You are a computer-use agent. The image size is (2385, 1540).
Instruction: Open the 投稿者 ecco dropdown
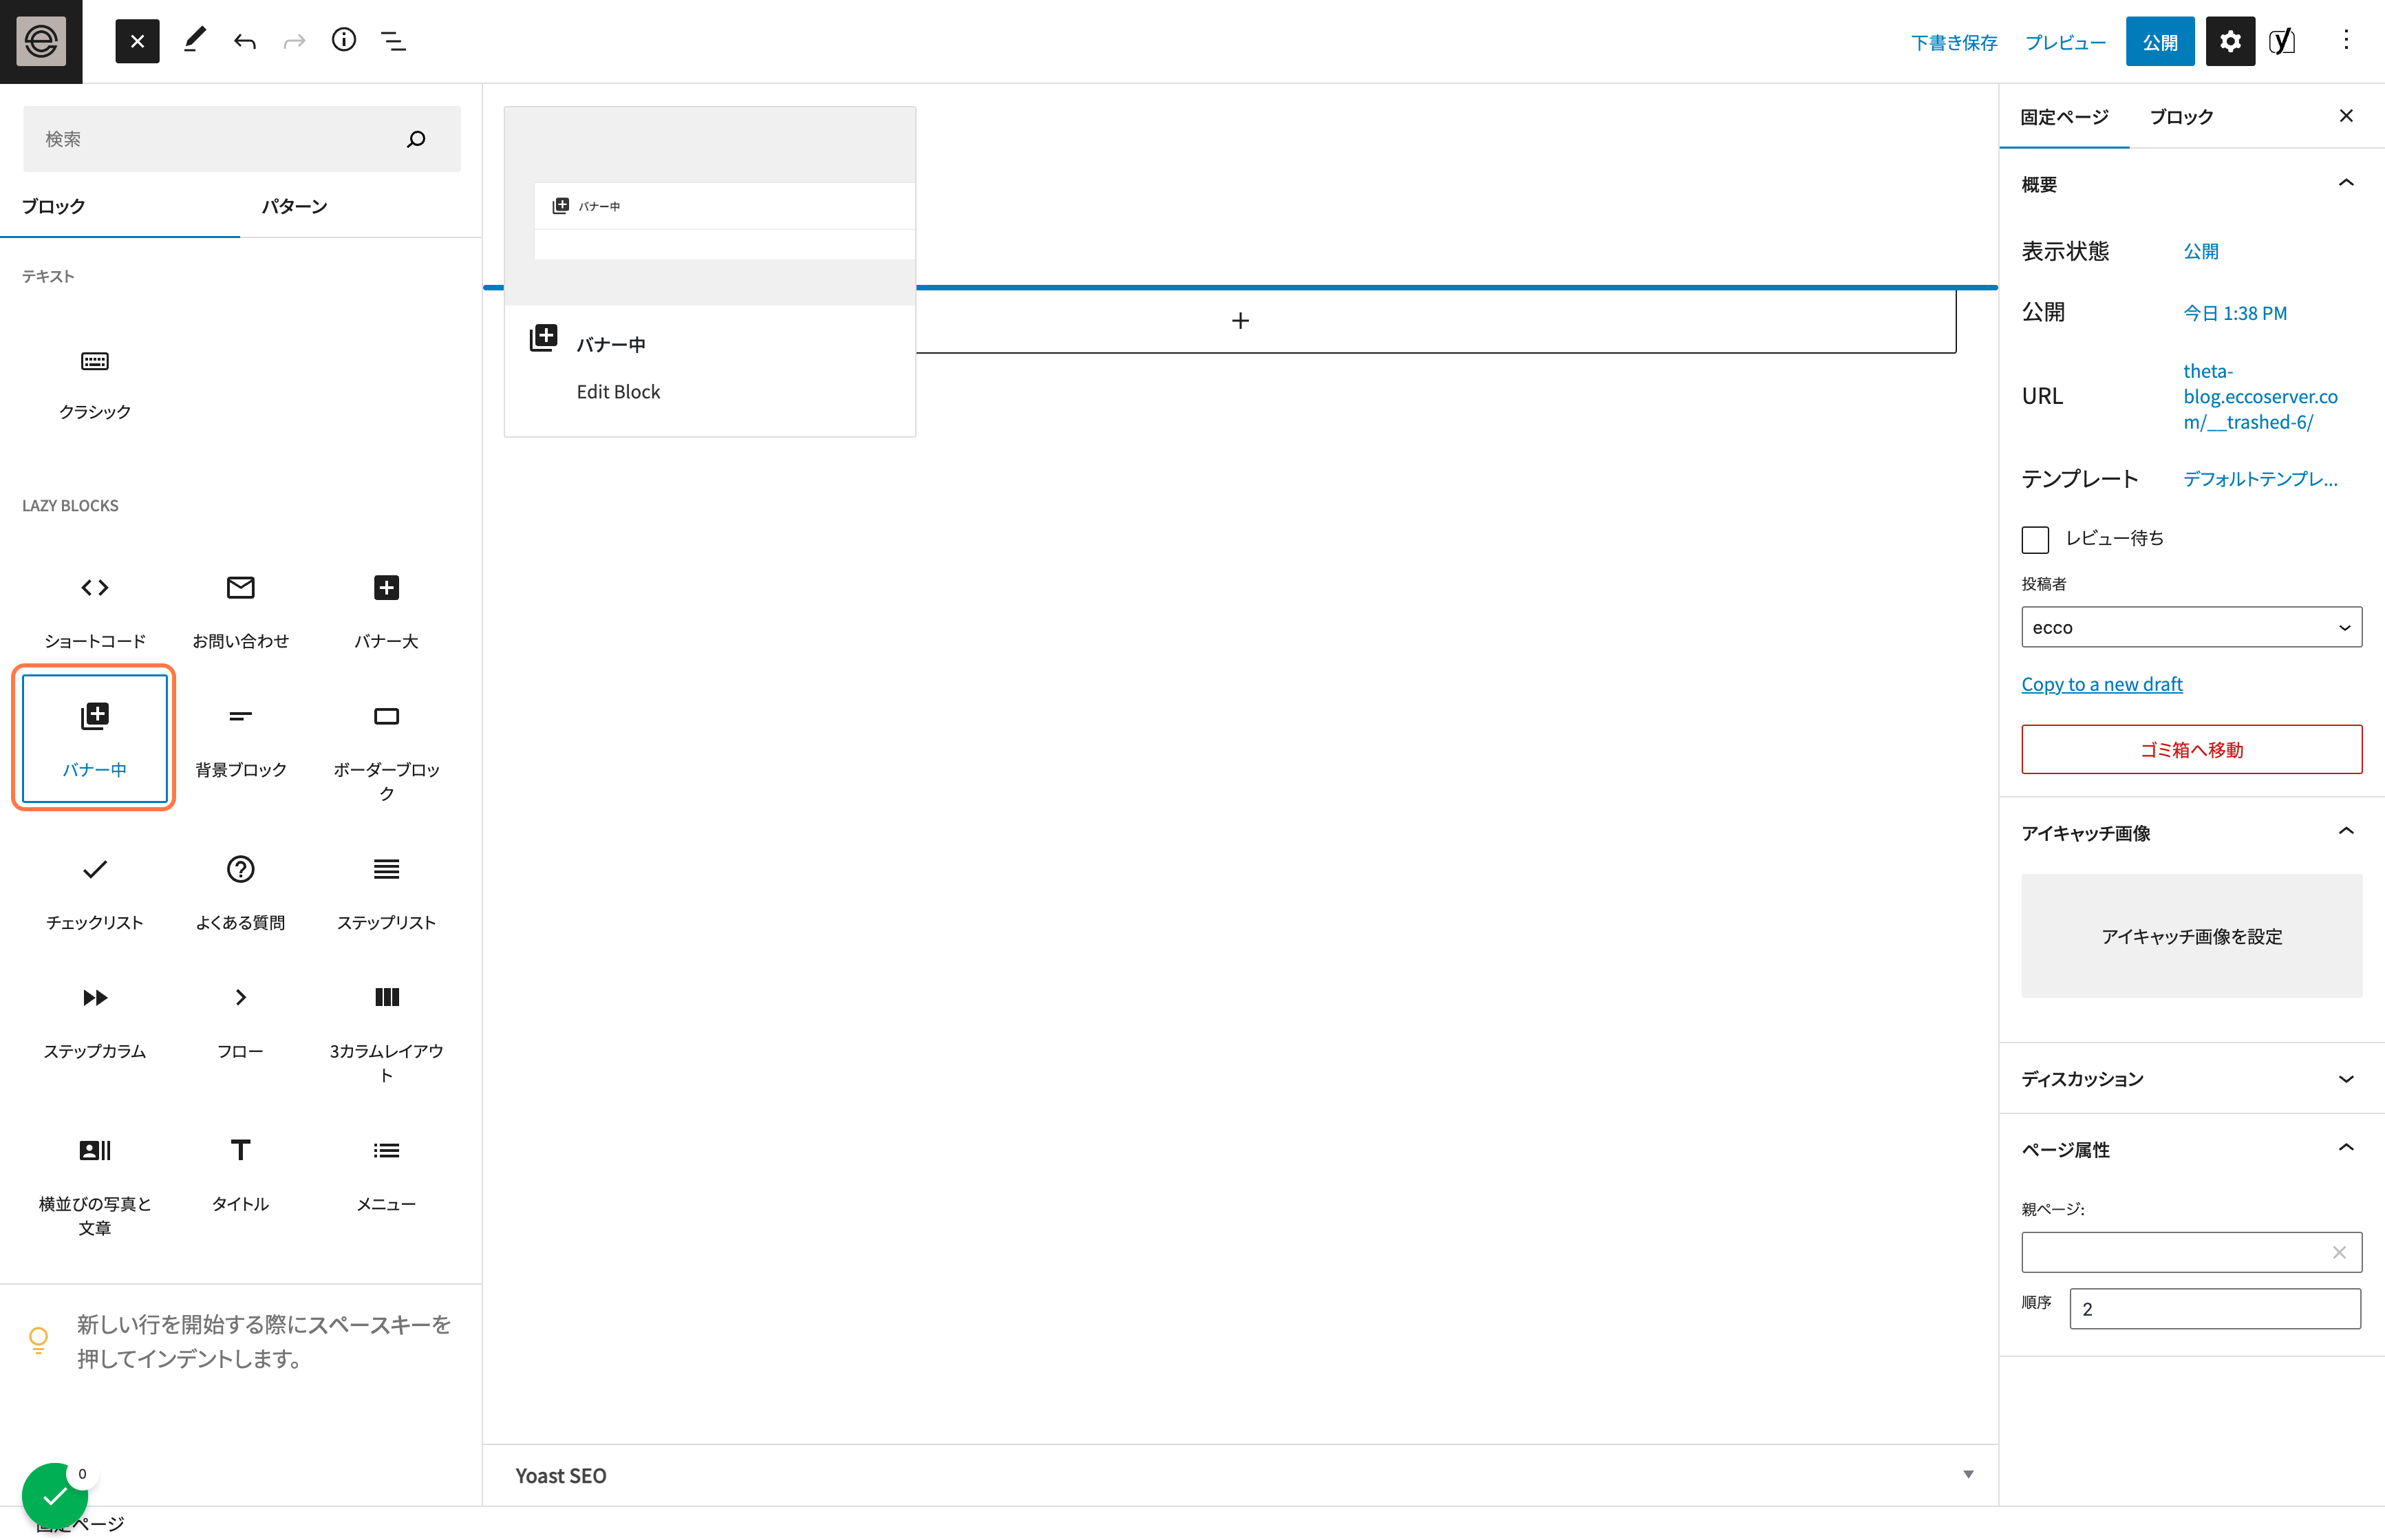[x=2191, y=627]
